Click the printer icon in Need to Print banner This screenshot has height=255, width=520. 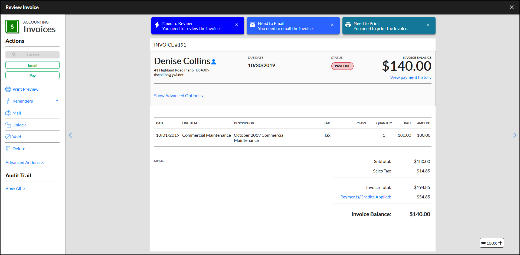tap(348, 24)
